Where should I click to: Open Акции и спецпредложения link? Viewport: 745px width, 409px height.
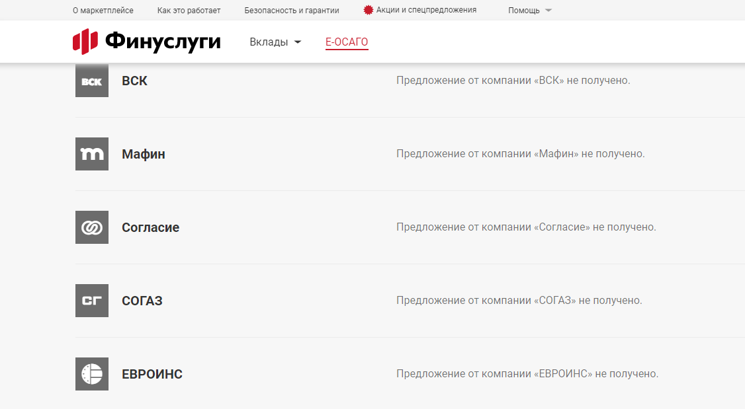click(426, 10)
